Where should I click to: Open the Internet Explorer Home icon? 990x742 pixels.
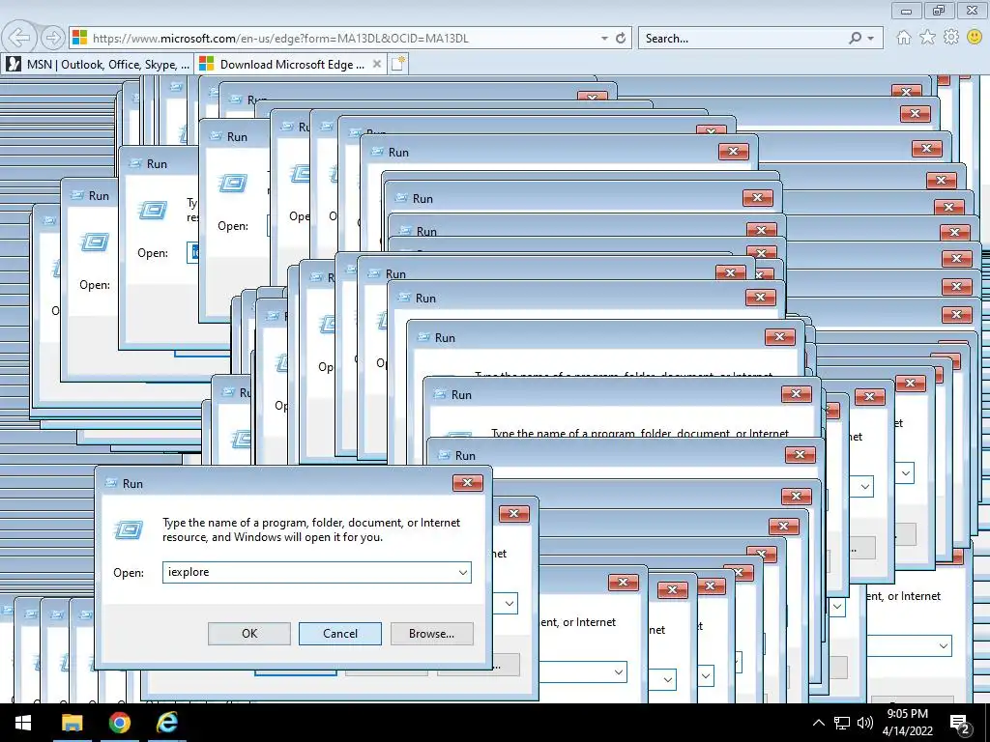904,38
